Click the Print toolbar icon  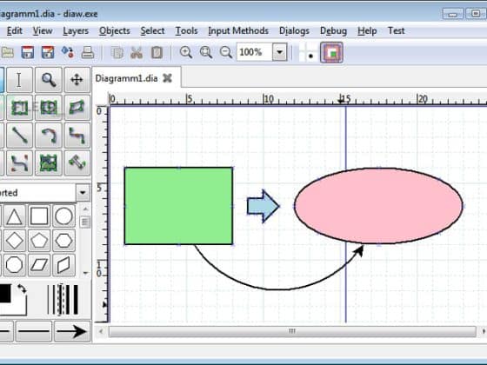pos(88,52)
